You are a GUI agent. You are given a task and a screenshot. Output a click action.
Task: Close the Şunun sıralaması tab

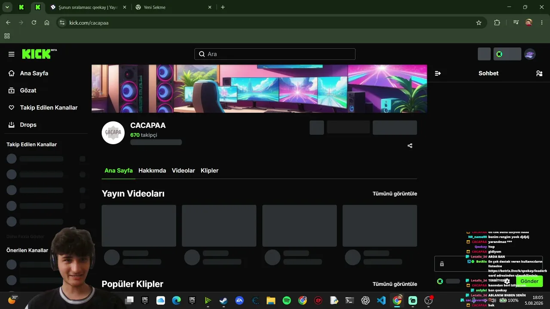tap(125, 7)
